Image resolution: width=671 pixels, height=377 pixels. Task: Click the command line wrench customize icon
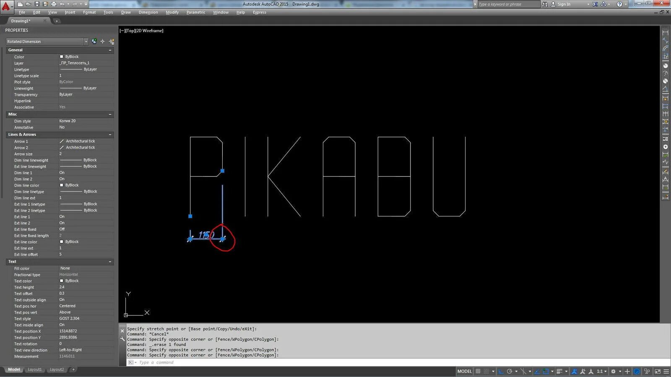click(x=122, y=339)
